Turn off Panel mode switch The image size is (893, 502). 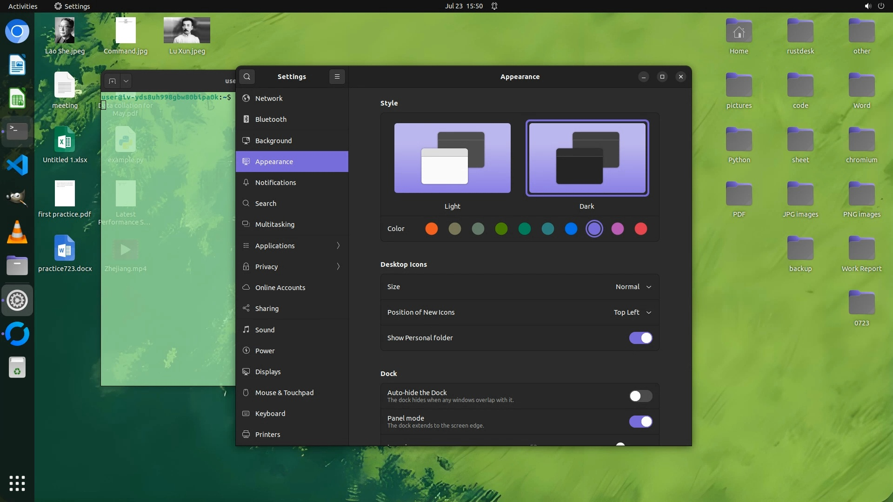(x=640, y=422)
